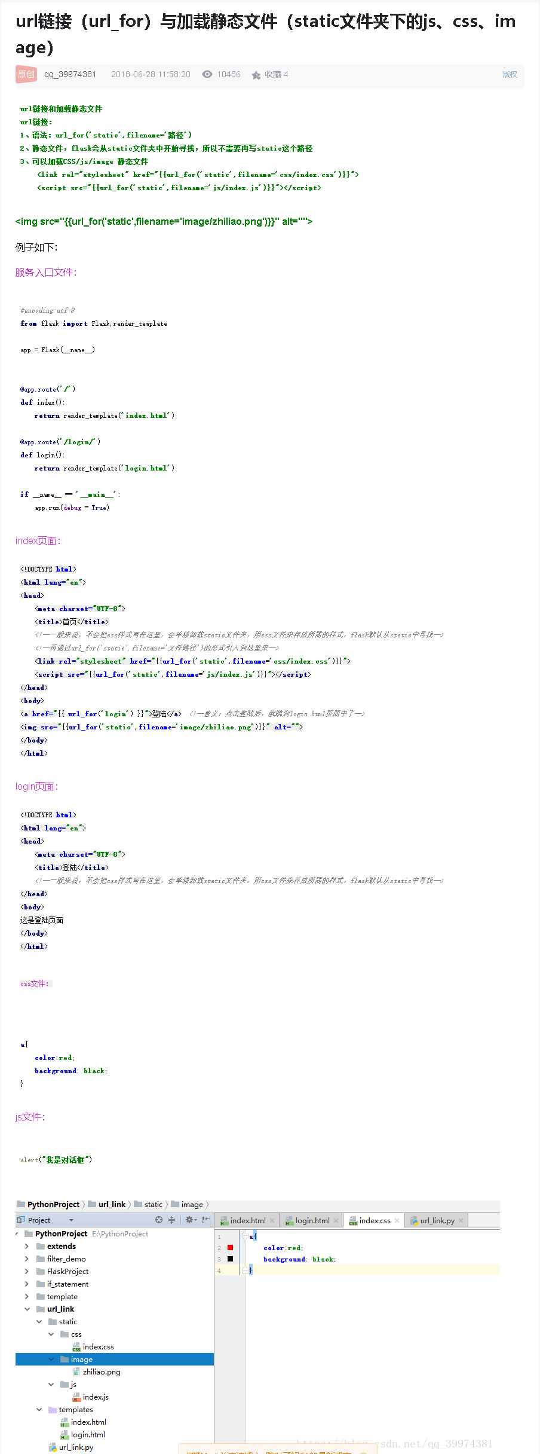Click image in breadcrumb bar

192,1204
